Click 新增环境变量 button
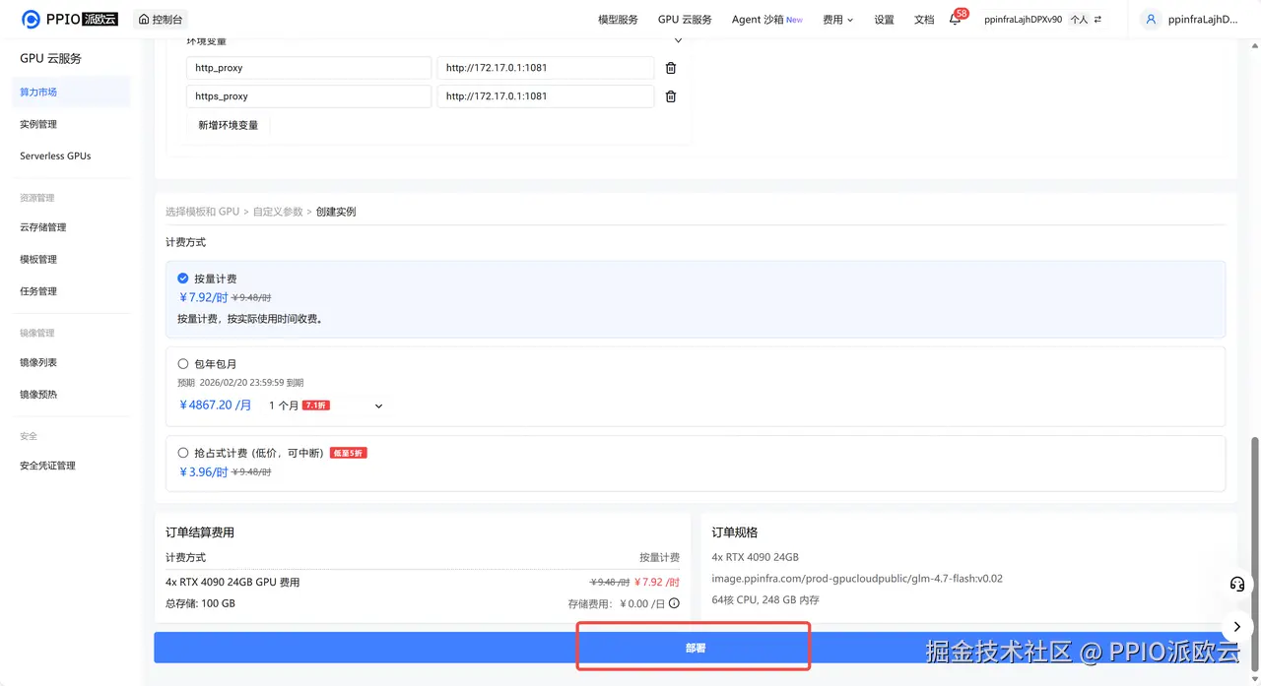Viewport: 1261px width, 686px height. coord(229,125)
